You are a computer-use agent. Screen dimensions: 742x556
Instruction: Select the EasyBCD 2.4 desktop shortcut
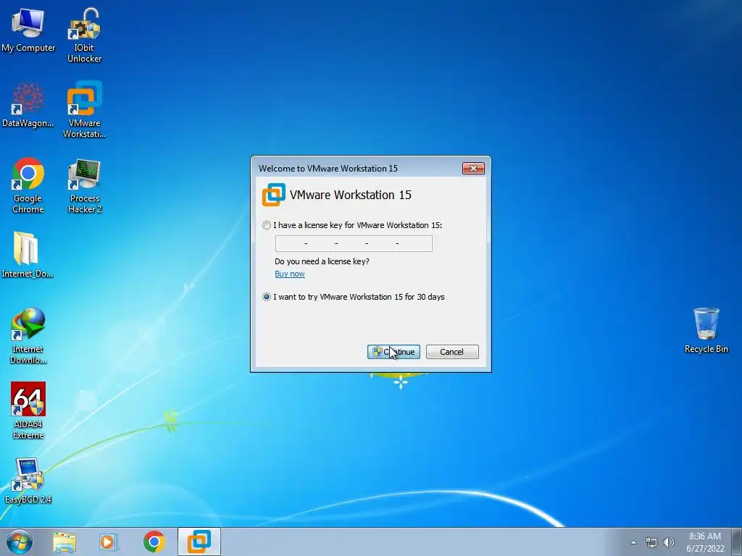[x=28, y=481]
